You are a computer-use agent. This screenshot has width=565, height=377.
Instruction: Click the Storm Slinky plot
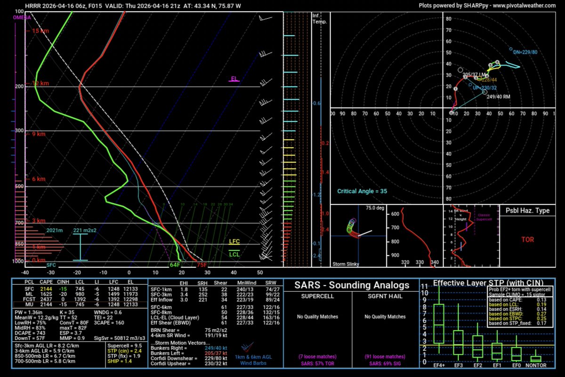point(358,236)
